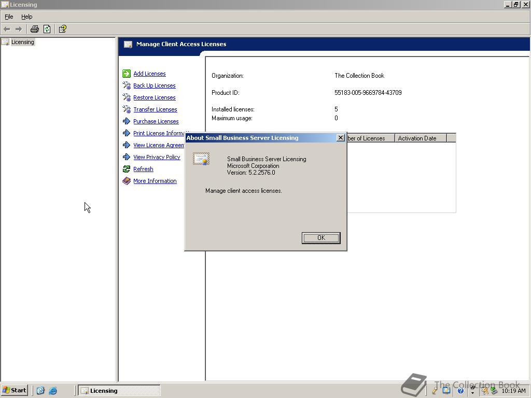Screen dimensions: 531x398
Task: Click the green Add Licenses arrow icon
Action: click(x=127, y=74)
